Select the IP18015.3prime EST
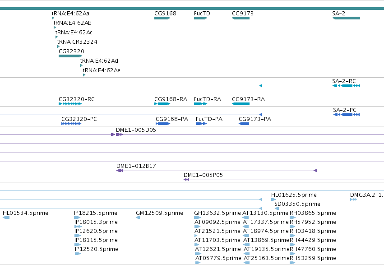This screenshot has width=384, height=265. pyautogui.click(x=78, y=227)
